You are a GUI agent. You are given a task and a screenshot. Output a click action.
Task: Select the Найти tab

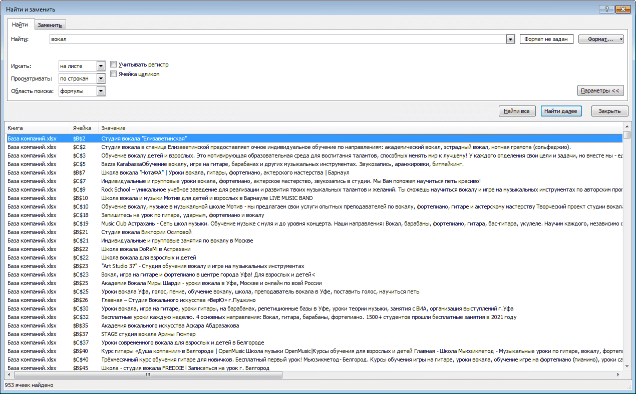(x=20, y=24)
